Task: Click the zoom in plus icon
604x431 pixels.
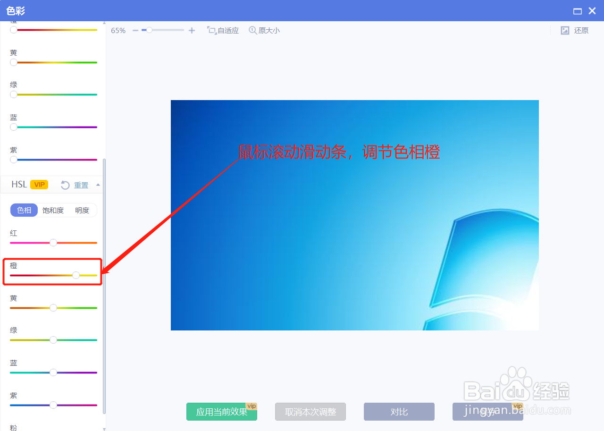Action: click(192, 31)
